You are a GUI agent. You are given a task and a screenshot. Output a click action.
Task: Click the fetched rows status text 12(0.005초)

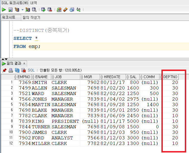tap(73, 70)
